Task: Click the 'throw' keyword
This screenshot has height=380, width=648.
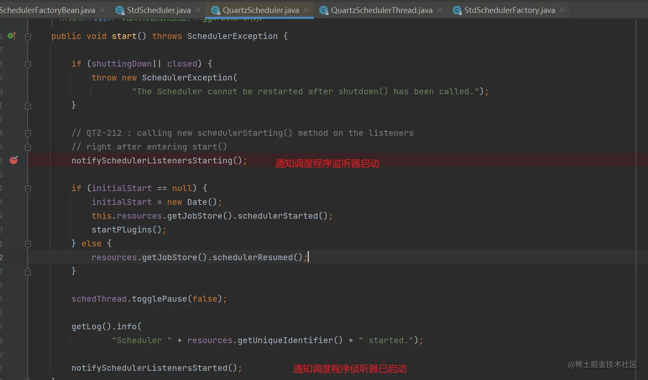Action: pyautogui.click(x=104, y=77)
